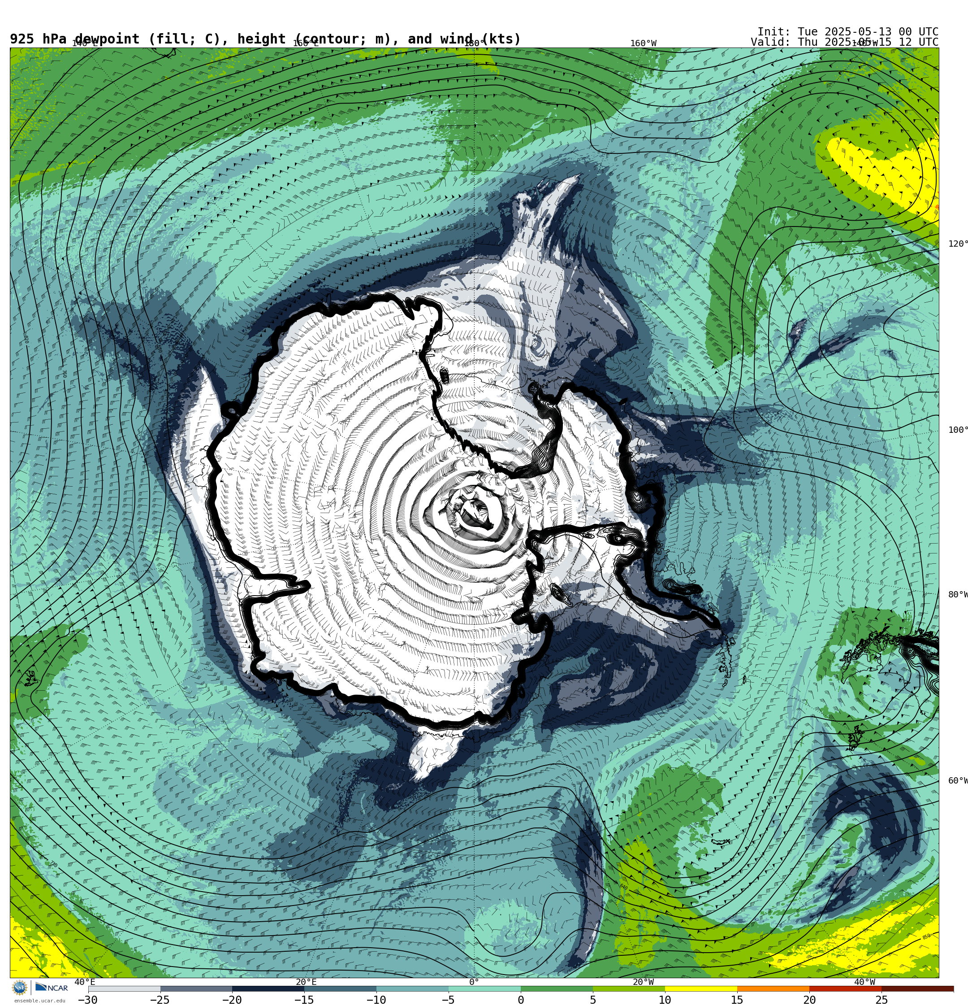Select the green 0 to 5 swatch
The image size is (968, 1006).
coord(557,989)
